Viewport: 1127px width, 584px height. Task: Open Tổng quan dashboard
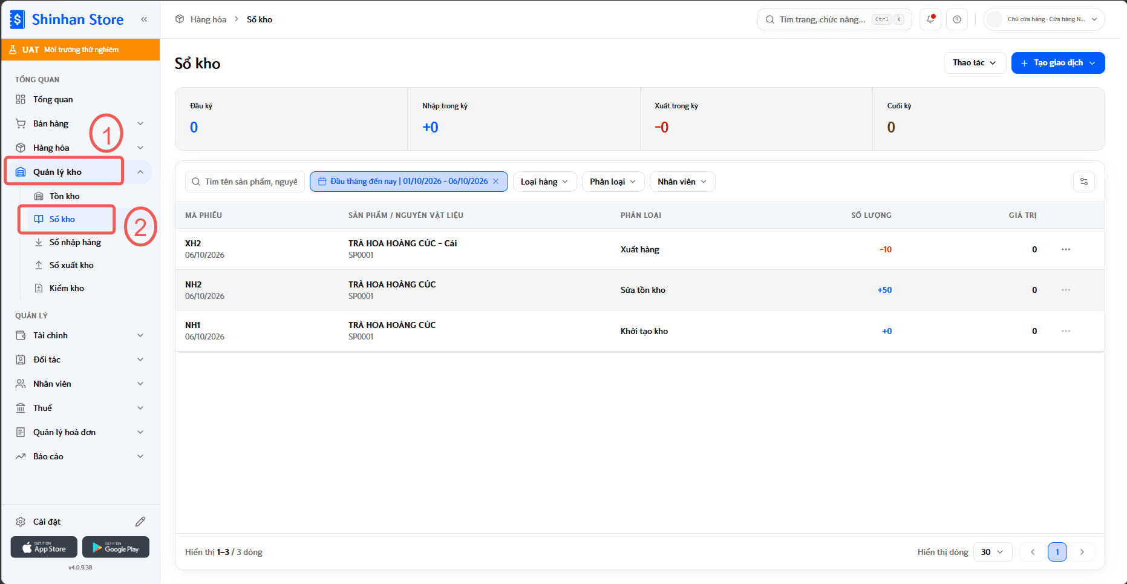point(81,99)
